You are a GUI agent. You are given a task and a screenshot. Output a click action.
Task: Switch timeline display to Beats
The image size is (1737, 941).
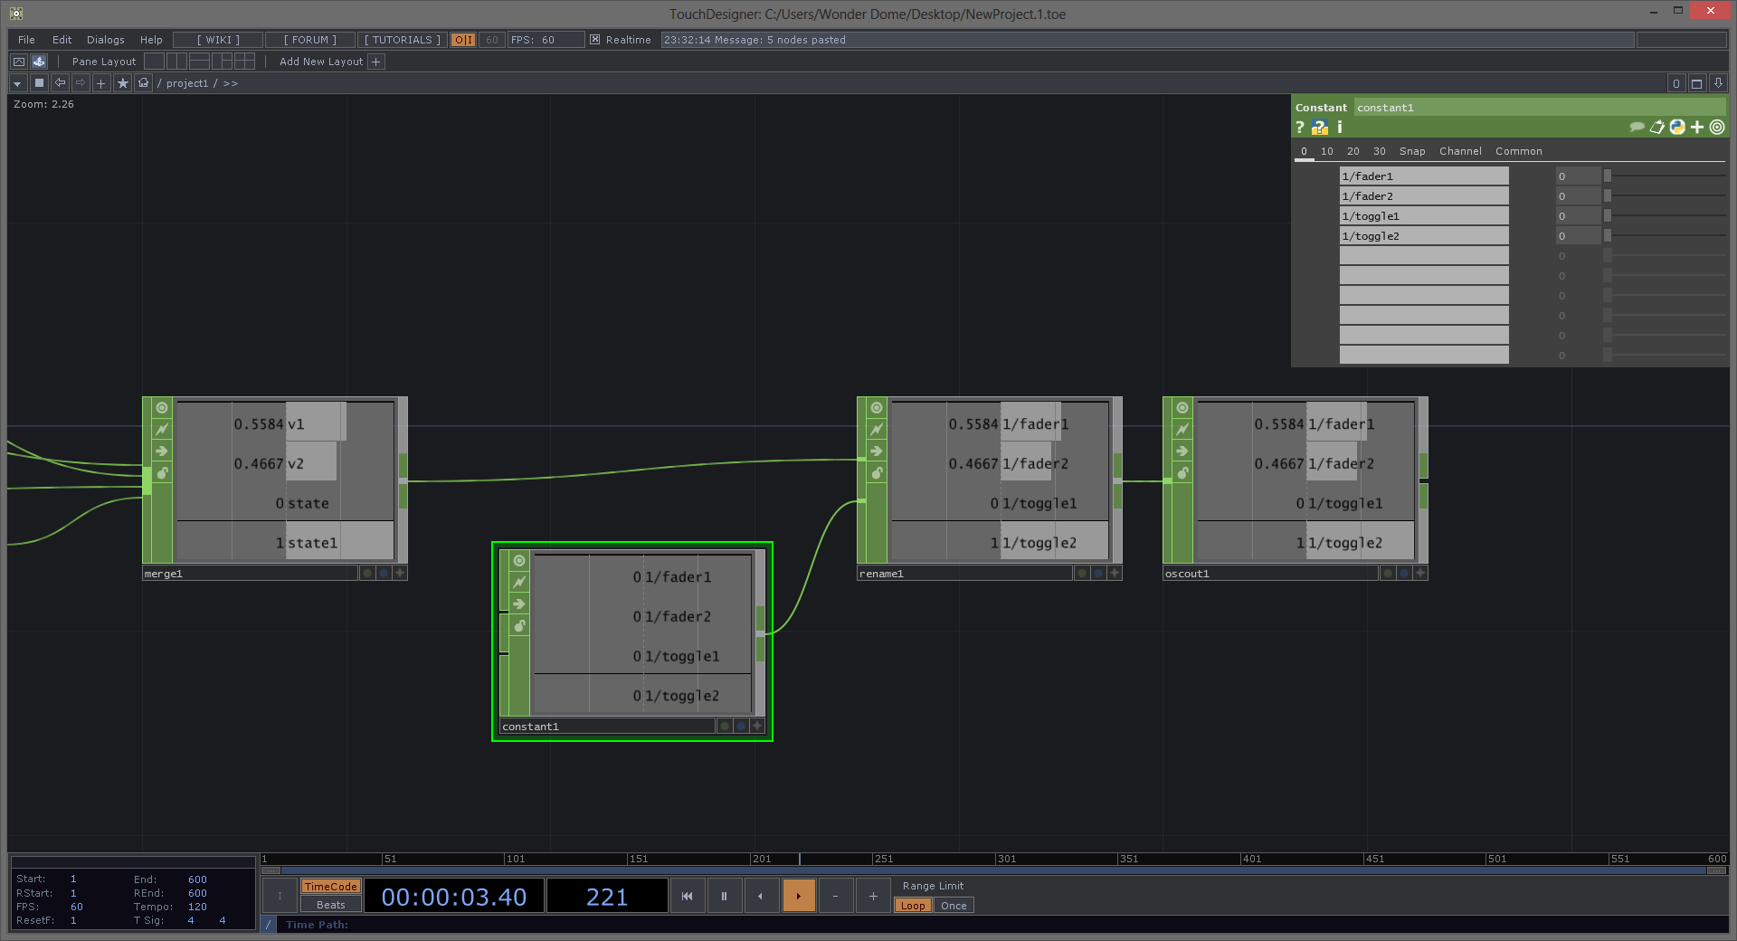pyautogui.click(x=330, y=905)
